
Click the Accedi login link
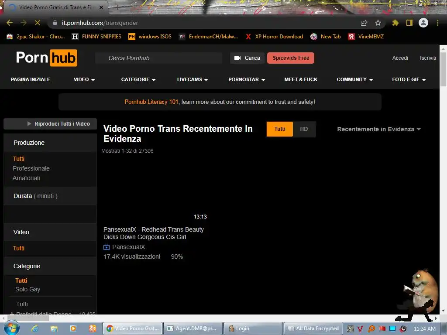click(x=400, y=58)
